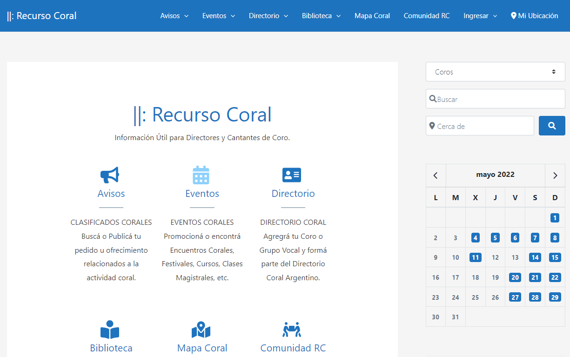Click the Biblioteca book reader icon

(x=110, y=330)
